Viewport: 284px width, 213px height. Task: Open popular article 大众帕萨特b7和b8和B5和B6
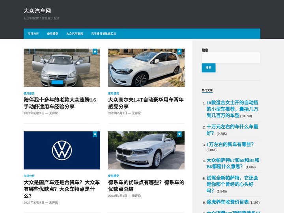pyautogui.click(x=233, y=163)
